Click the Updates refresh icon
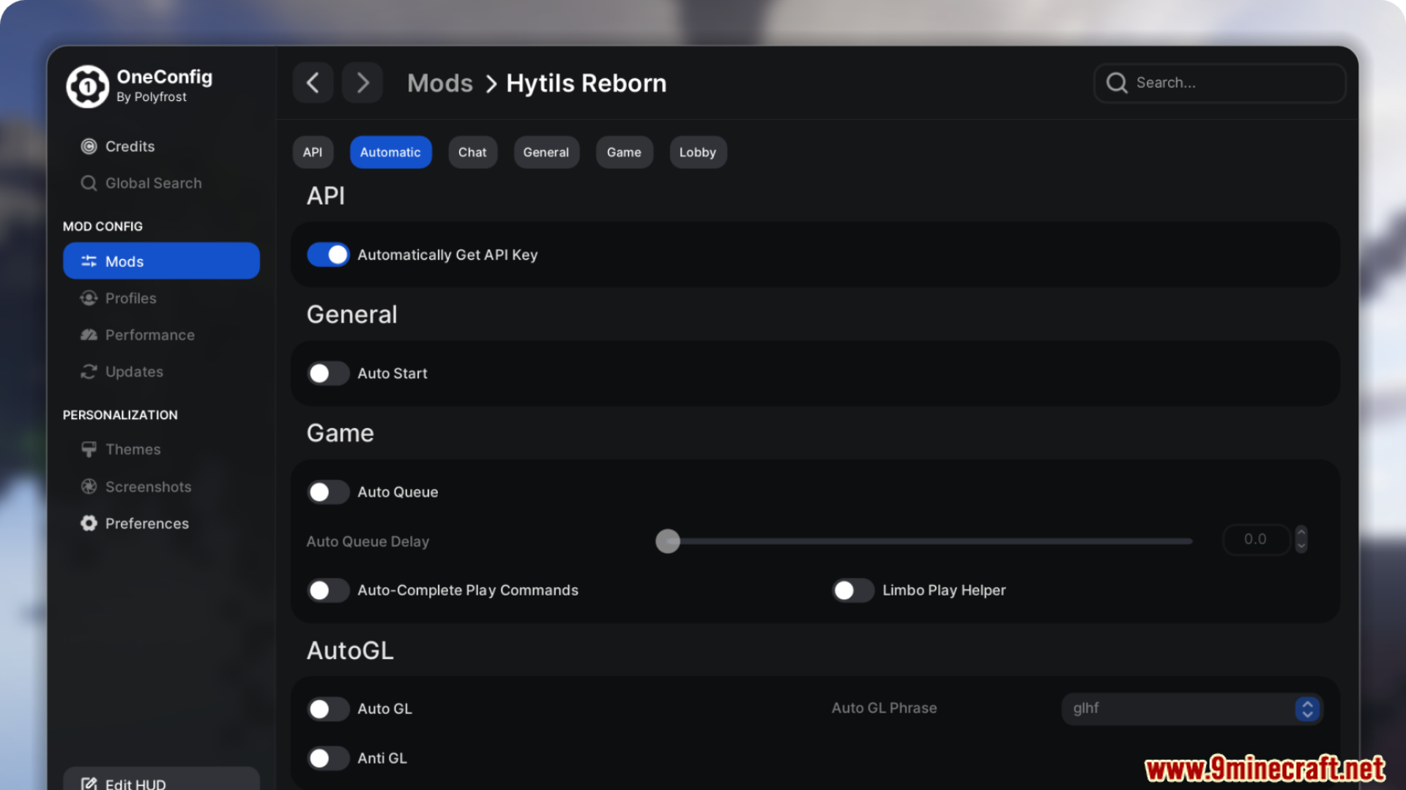 [x=89, y=372]
